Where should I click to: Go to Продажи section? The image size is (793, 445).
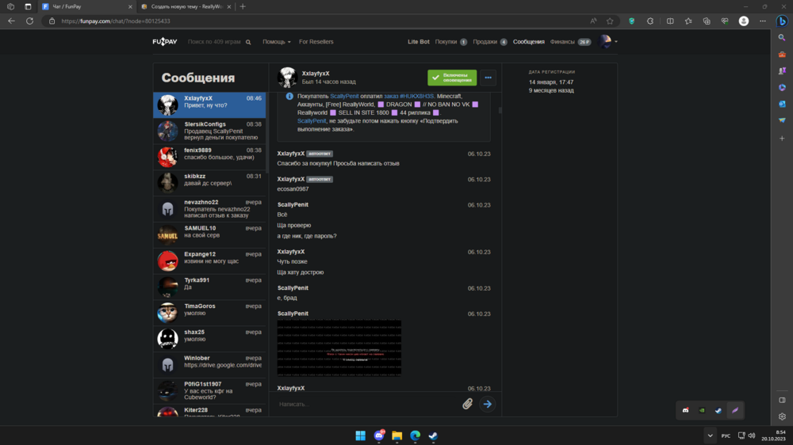(489, 42)
